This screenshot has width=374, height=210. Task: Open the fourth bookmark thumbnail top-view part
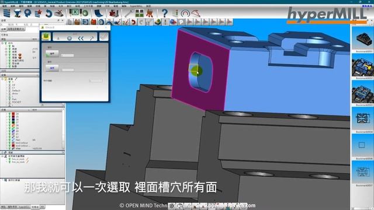point(362,119)
